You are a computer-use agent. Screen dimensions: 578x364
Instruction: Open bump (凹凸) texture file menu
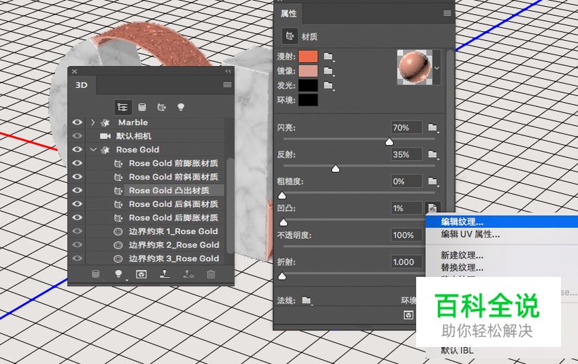click(432, 208)
